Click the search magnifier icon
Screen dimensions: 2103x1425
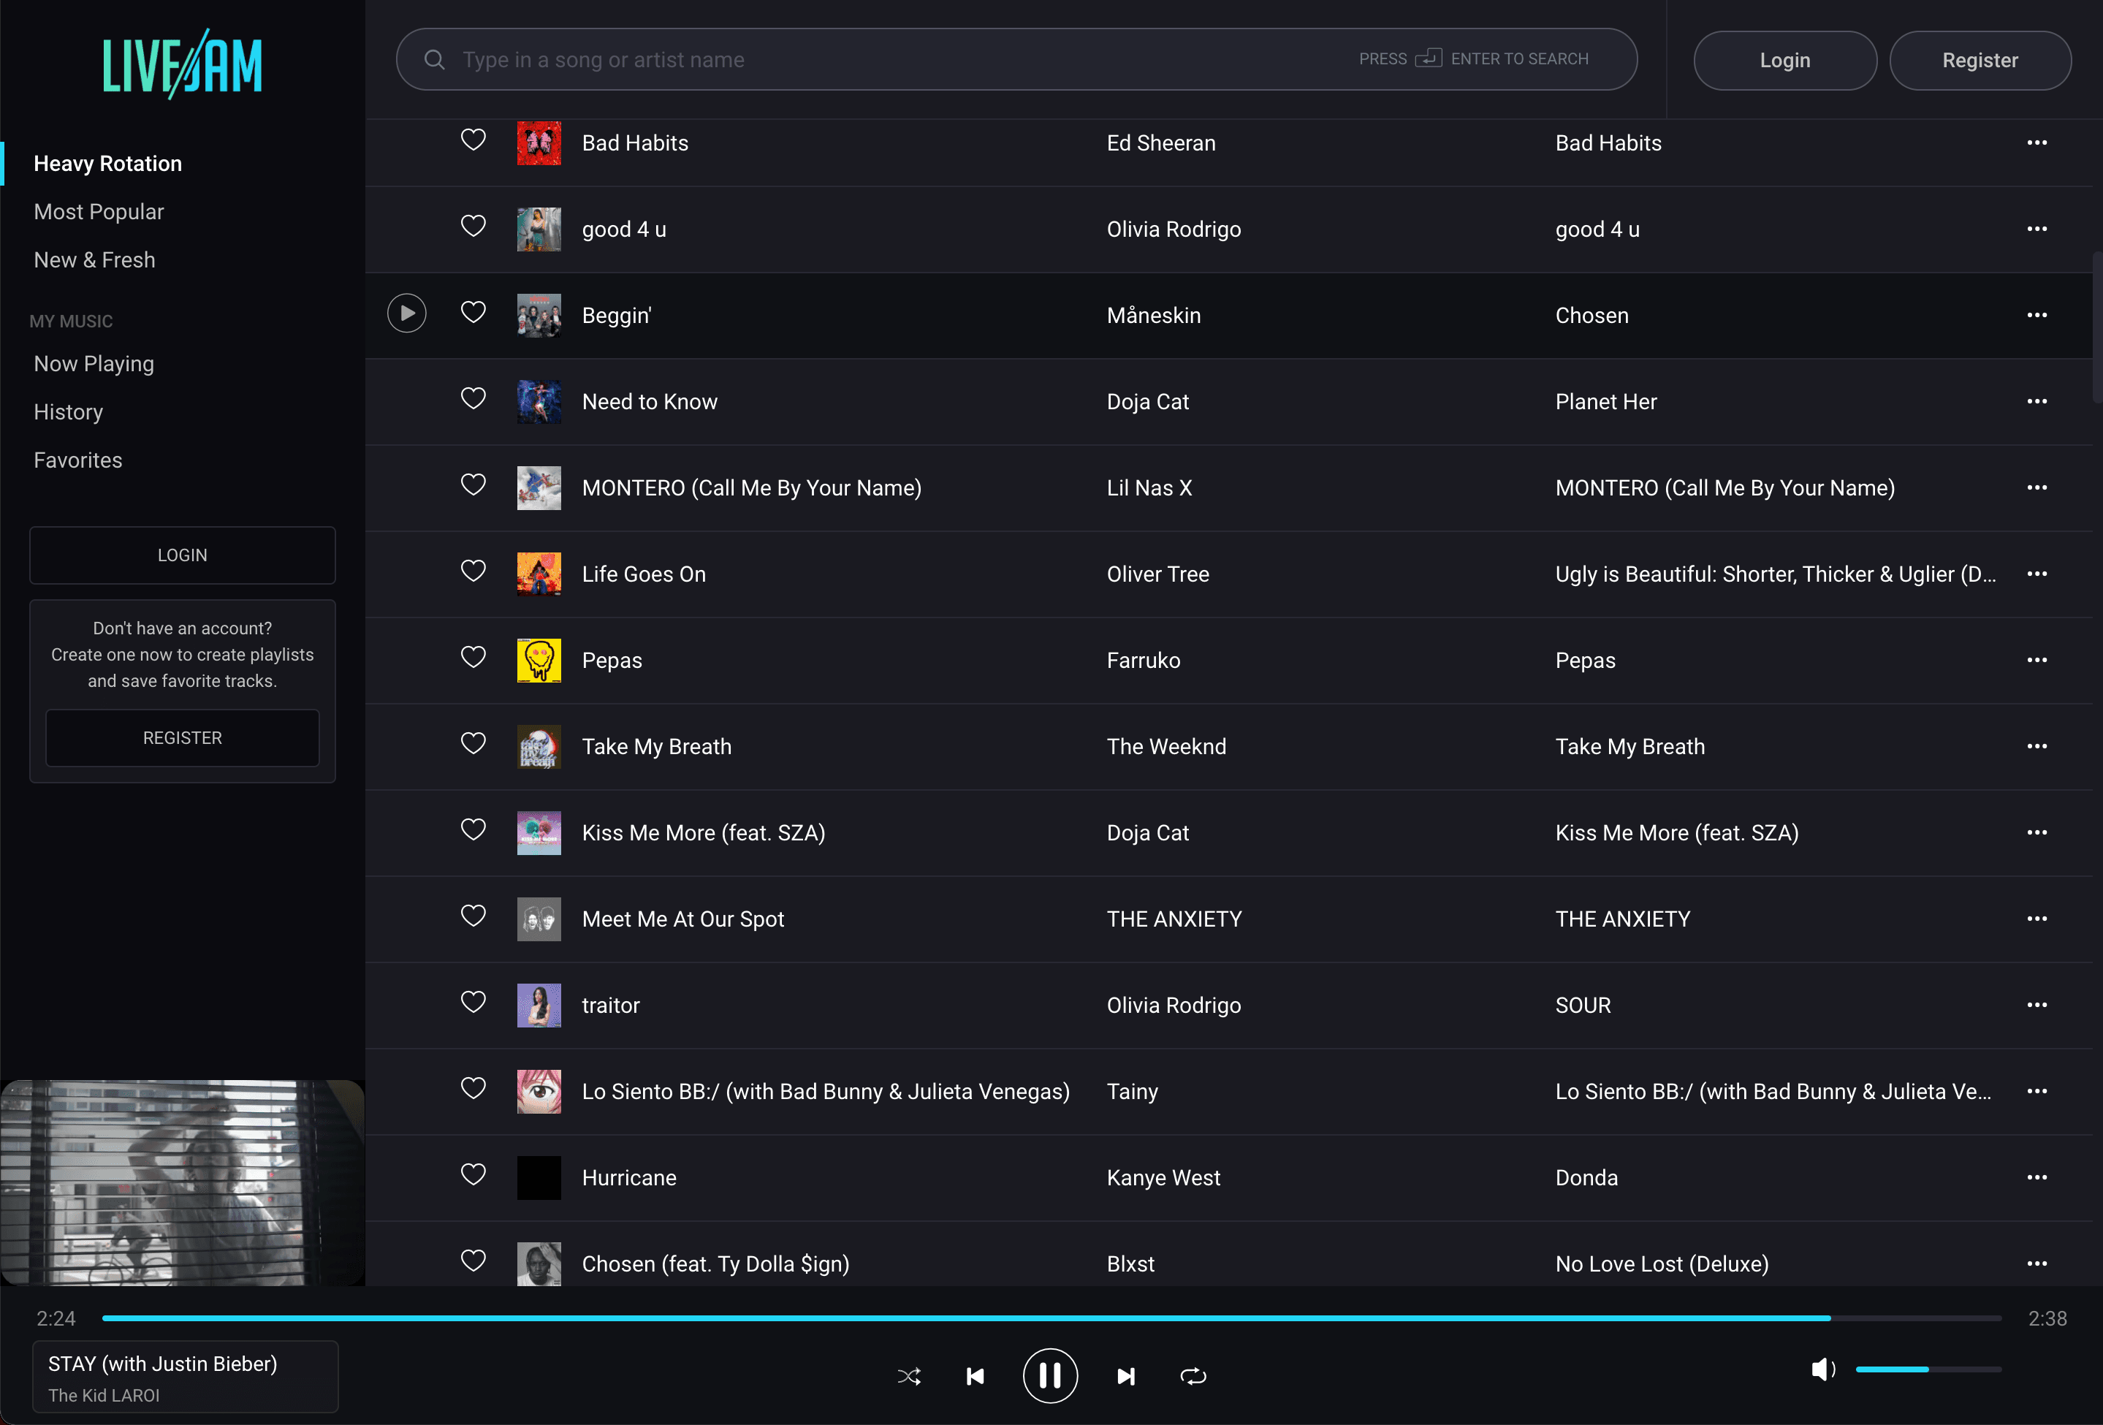click(x=434, y=60)
